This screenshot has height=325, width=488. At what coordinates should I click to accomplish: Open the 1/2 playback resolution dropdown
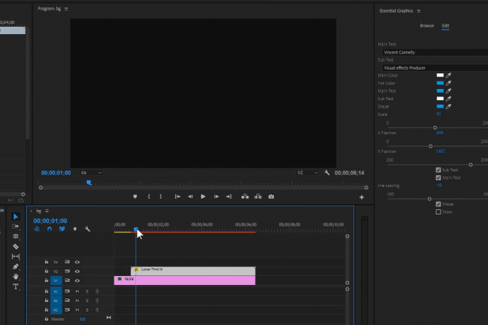click(307, 173)
